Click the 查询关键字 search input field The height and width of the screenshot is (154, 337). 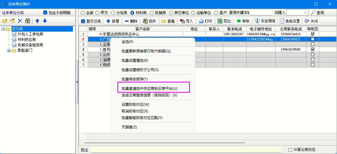coord(261,13)
